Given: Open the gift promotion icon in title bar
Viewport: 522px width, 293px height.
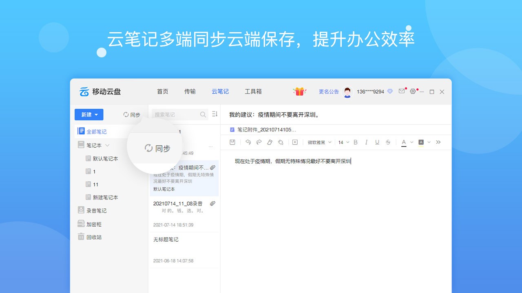Looking at the screenshot, I should (299, 92).
